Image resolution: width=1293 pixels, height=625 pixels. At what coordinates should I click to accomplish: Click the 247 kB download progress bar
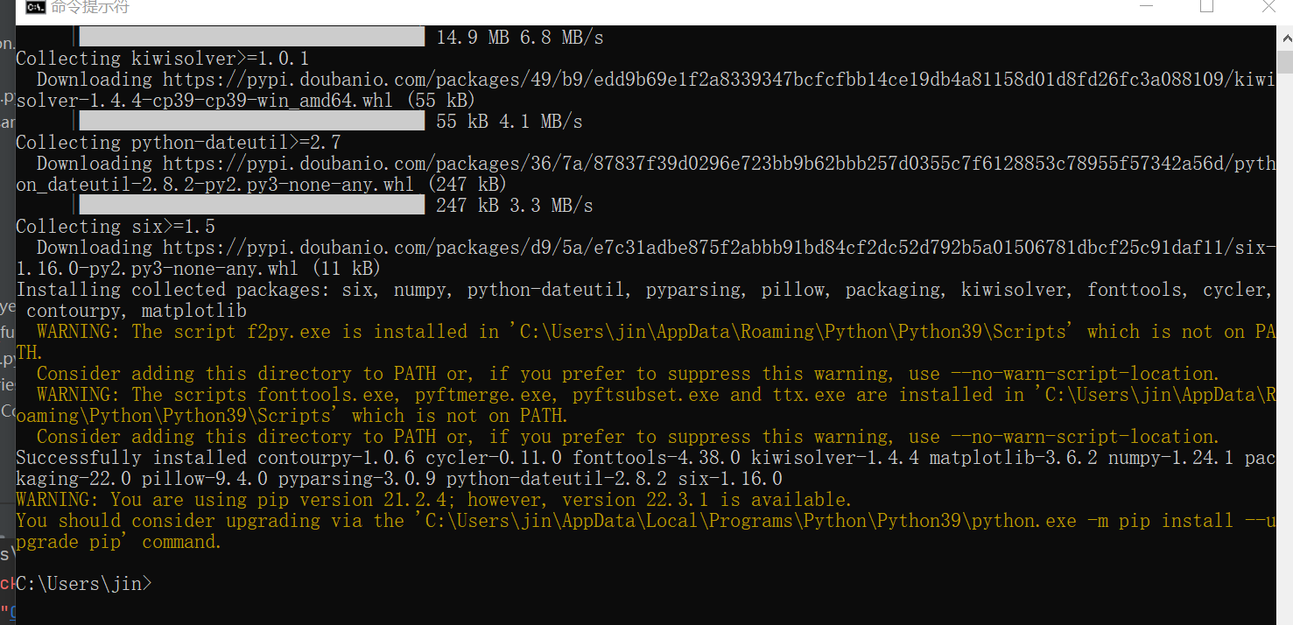(252, 205)
